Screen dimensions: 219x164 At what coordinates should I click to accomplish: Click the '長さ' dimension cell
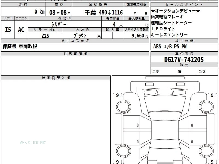click(163, 71)
